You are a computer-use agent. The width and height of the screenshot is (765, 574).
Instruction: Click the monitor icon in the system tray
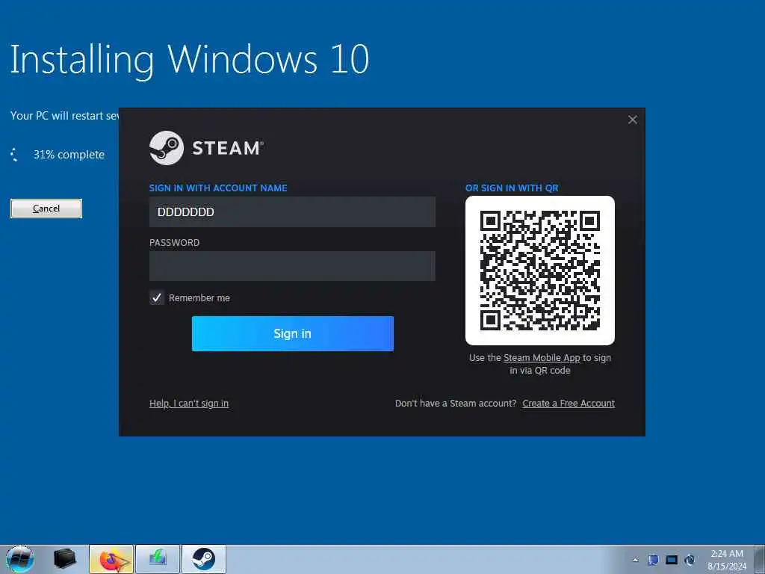click(672, 560)
